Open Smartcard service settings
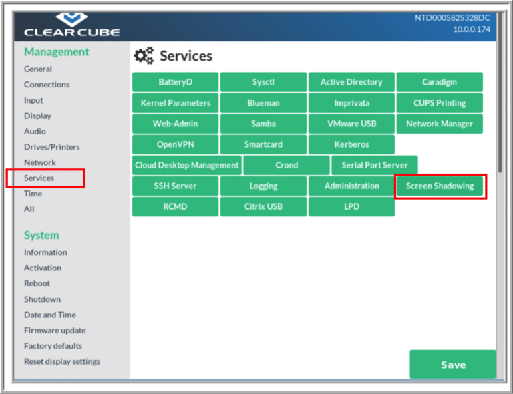 tap(263, 144)
